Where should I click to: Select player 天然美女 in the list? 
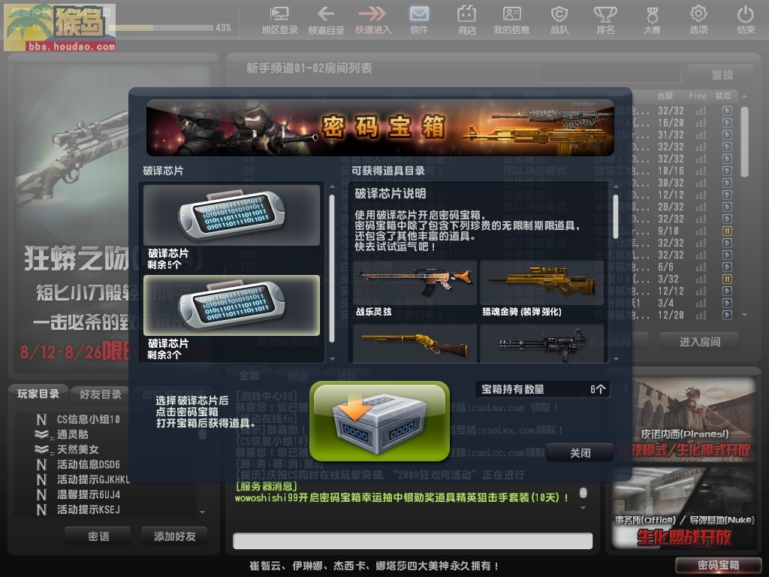[x=78, y=449]
